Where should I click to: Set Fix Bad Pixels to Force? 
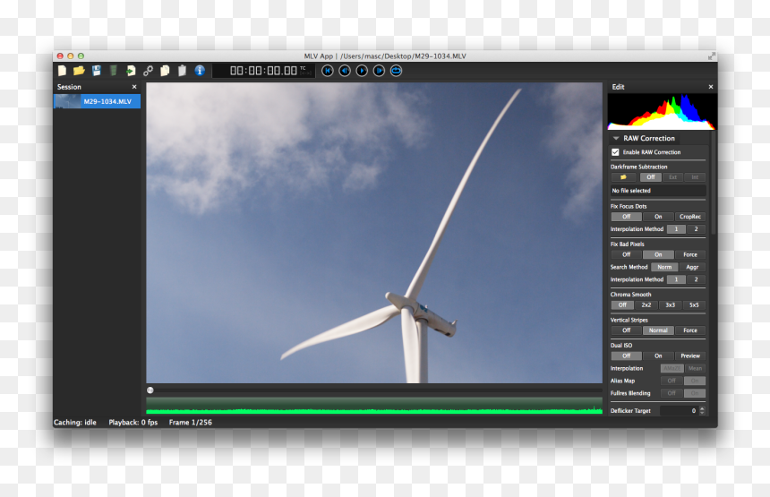690,255
